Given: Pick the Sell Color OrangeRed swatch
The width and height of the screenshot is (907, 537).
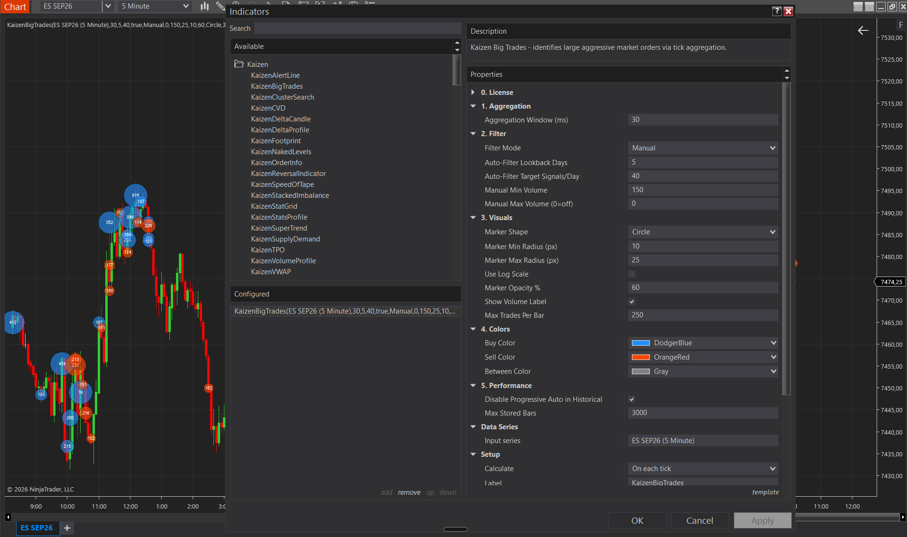Looking at the screenshot, I should (x=641, y=357).
